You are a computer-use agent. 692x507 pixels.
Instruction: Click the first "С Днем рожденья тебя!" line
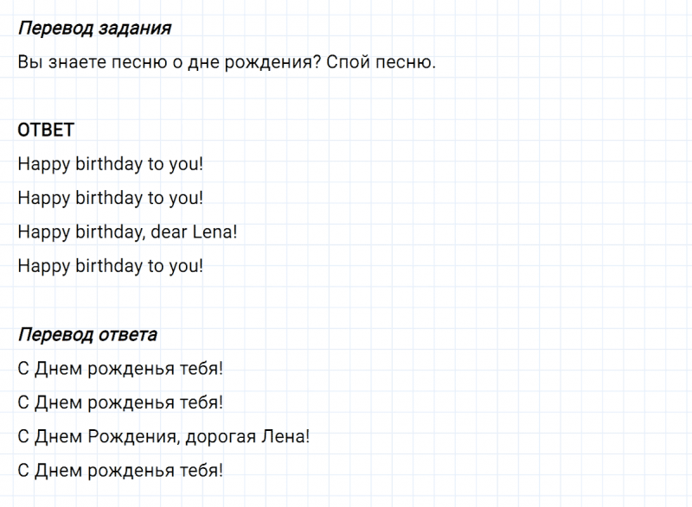click(x=120, y=369)
